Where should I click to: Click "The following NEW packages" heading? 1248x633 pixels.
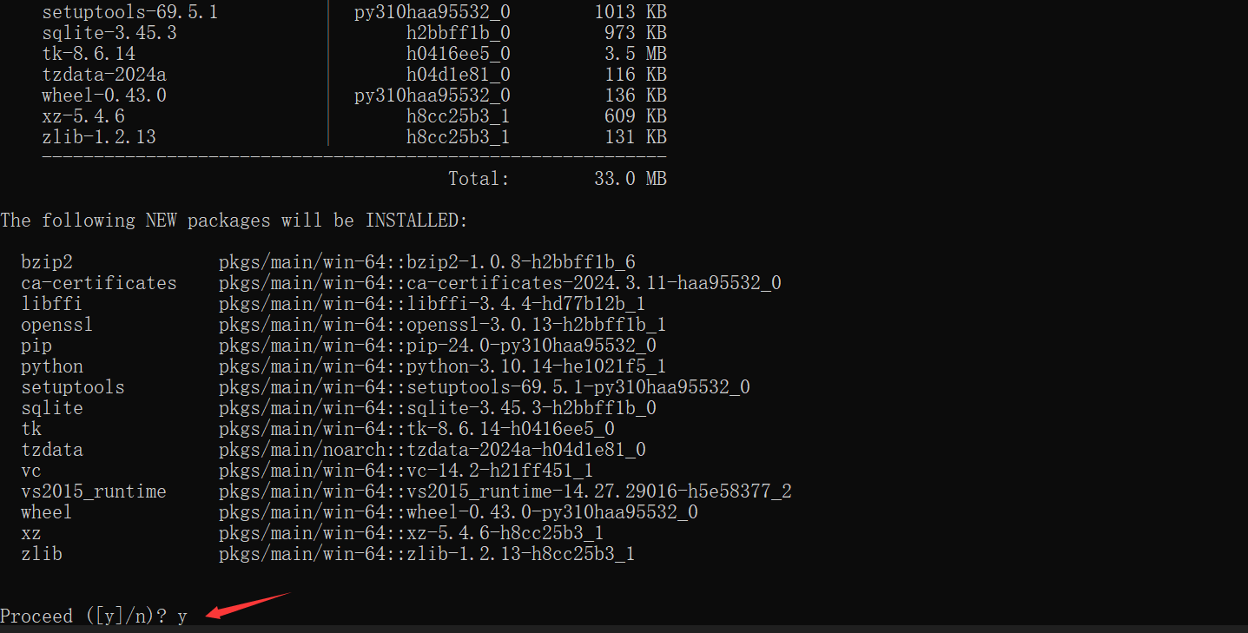click(234, 221)
